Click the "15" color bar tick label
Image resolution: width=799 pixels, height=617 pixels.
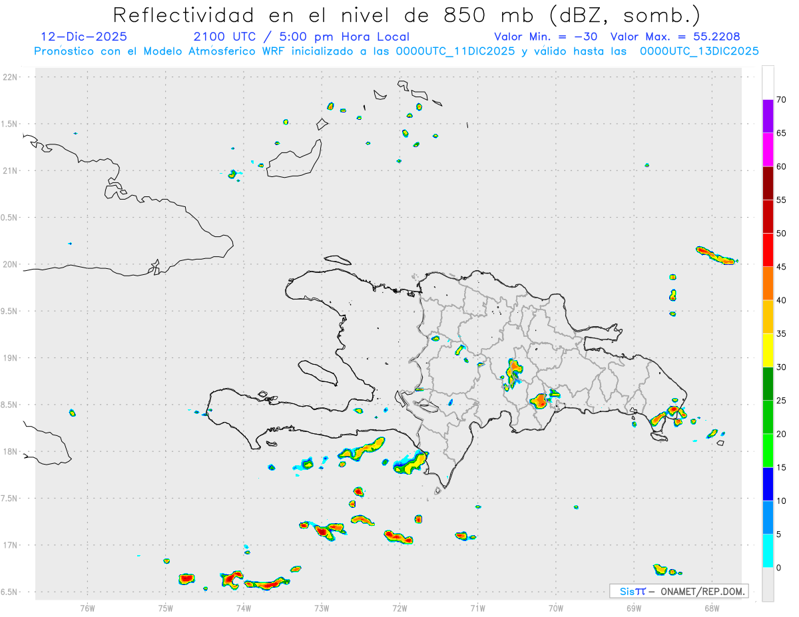pos(782,467)
